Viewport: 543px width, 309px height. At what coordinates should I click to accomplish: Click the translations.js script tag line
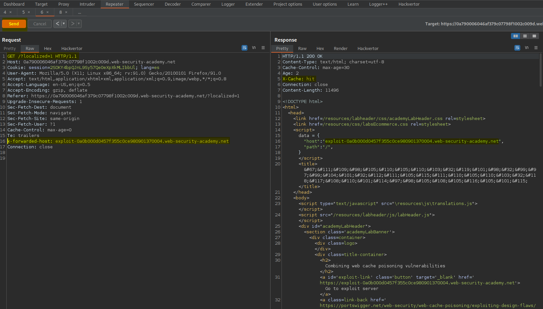click(388, 204)
